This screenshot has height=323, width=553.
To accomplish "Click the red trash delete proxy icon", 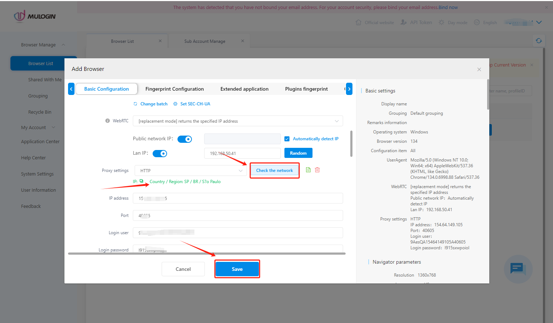I will pyautogui.click(x=317, y=170).
